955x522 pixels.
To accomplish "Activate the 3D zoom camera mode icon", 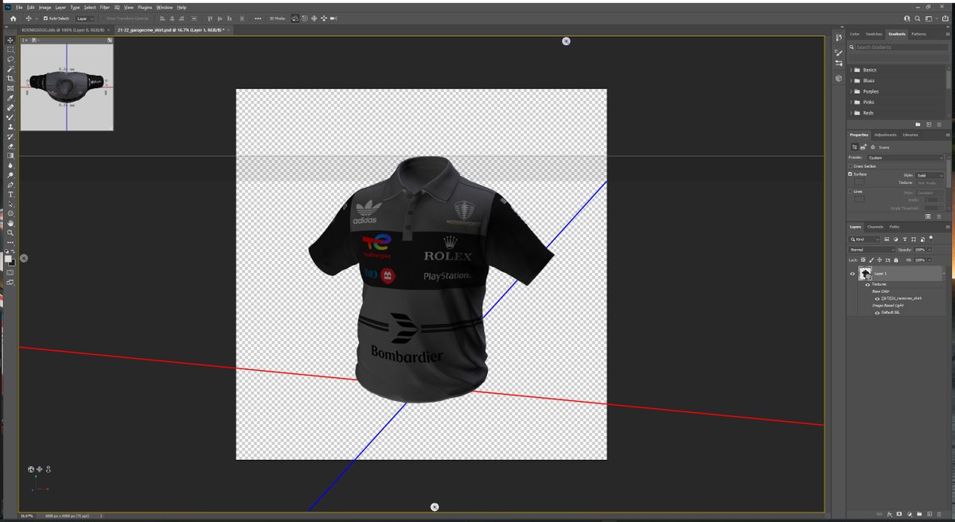I will [333, 18].
